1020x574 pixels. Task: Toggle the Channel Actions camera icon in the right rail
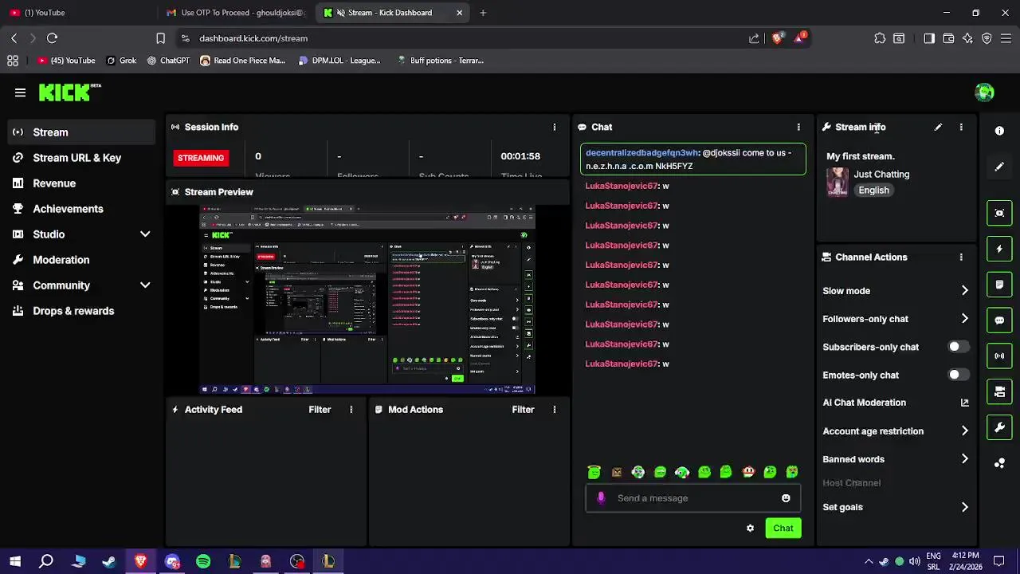click(999, 391)
